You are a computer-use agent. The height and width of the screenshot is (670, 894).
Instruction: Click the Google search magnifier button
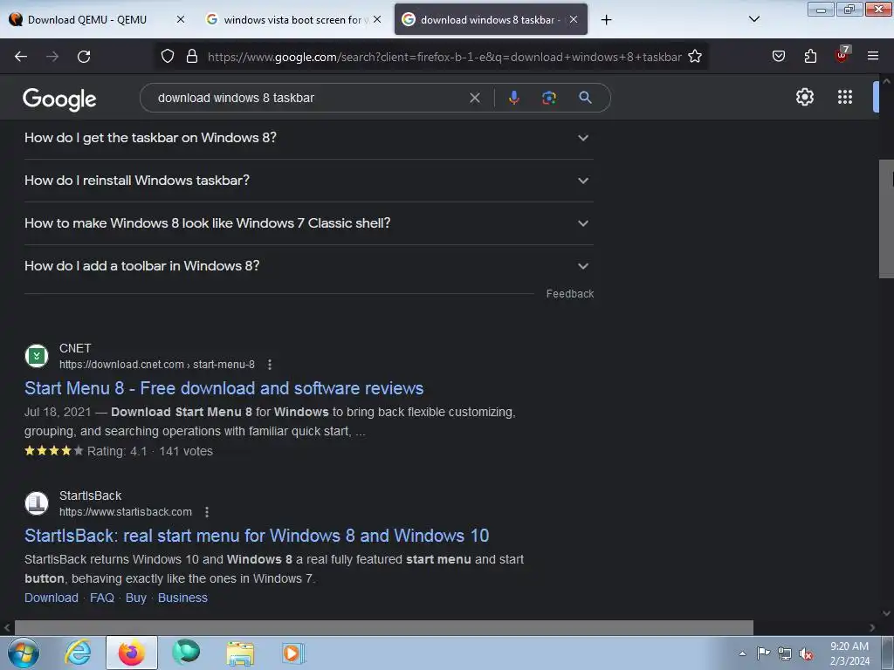coord(585,98)
